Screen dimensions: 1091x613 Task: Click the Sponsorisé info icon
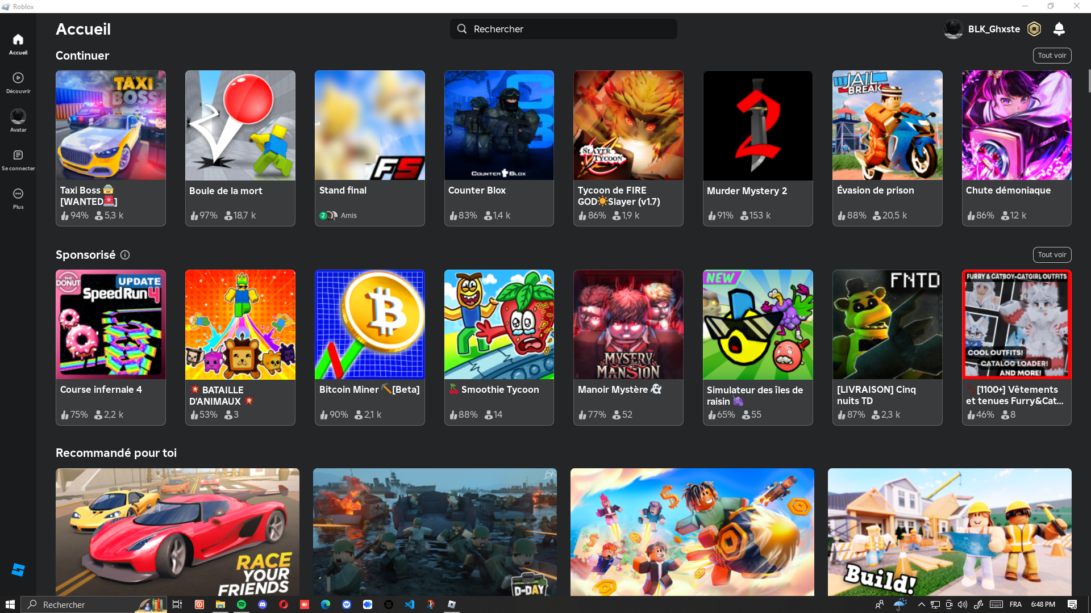[125, 255]
